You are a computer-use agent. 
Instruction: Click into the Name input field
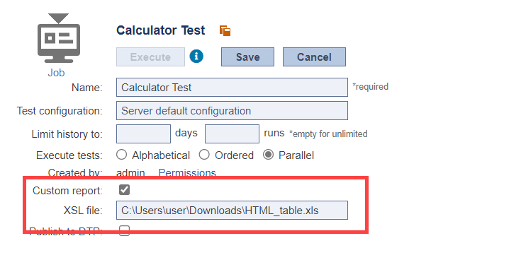[232, 88]
